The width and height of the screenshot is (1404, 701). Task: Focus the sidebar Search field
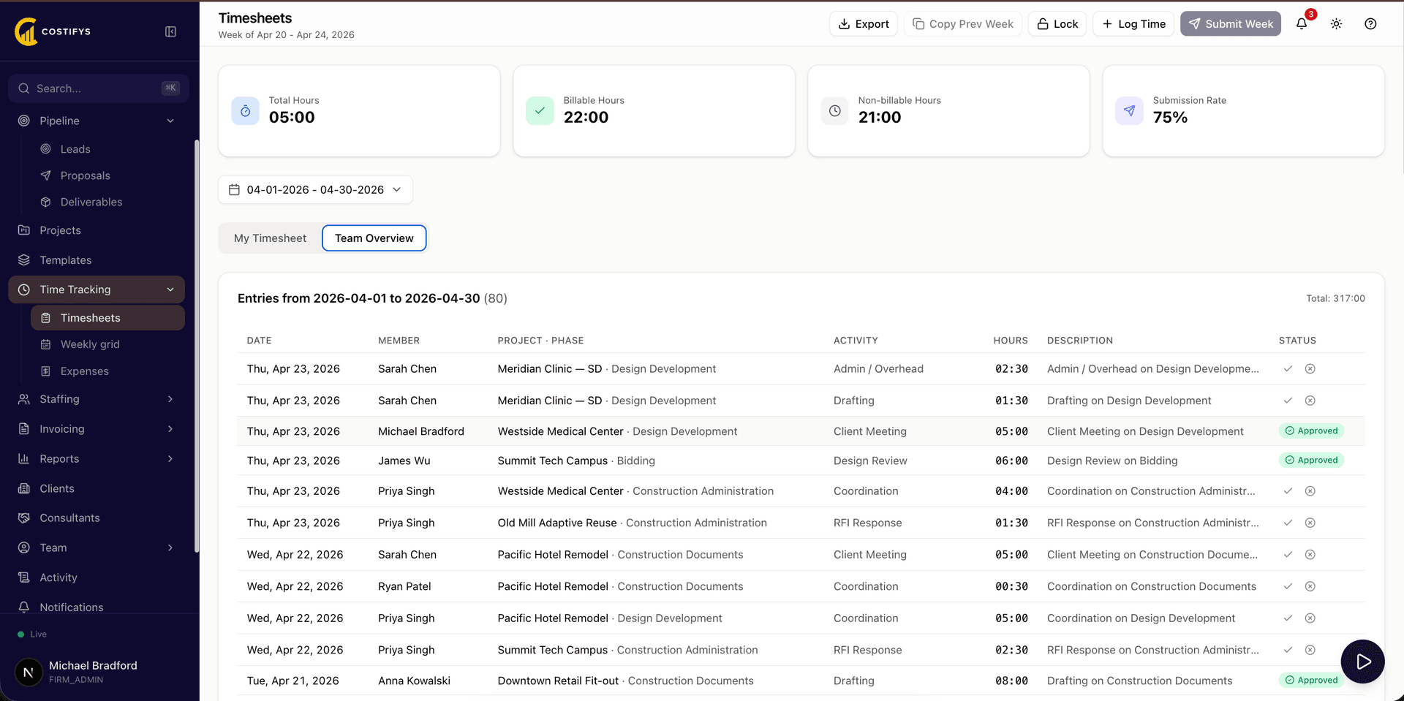pyautogui.click(x=99, y=88)
